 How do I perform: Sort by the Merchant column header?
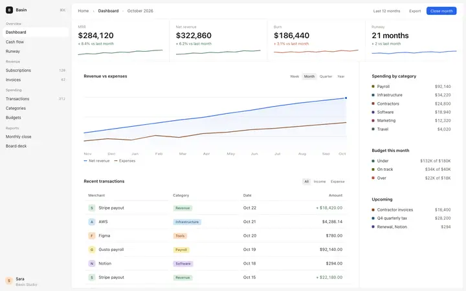pos(96,195)
